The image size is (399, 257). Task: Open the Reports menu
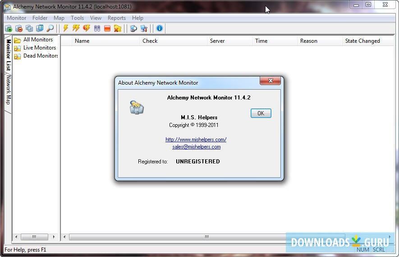coord(117,18)
